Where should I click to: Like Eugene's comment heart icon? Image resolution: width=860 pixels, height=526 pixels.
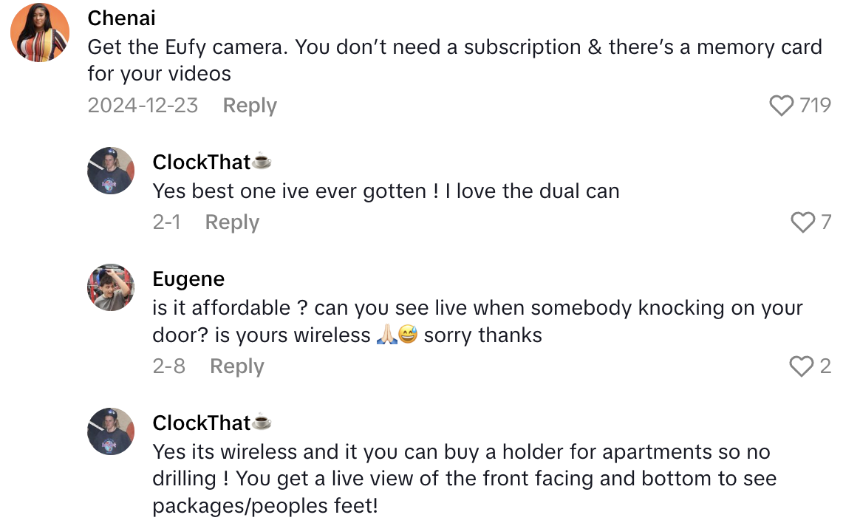(x=802, y=366)
